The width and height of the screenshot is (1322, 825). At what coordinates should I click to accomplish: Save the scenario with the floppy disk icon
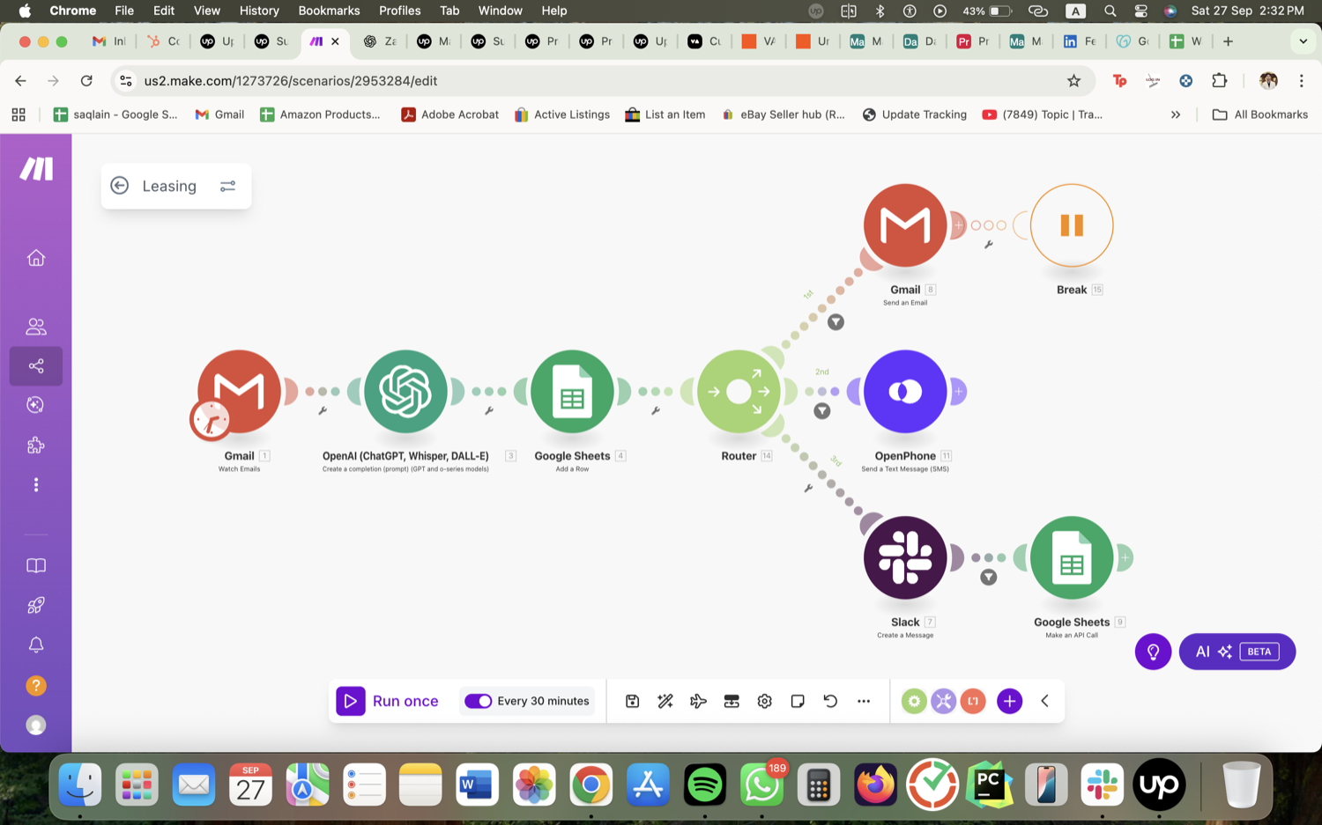point(632,701)
